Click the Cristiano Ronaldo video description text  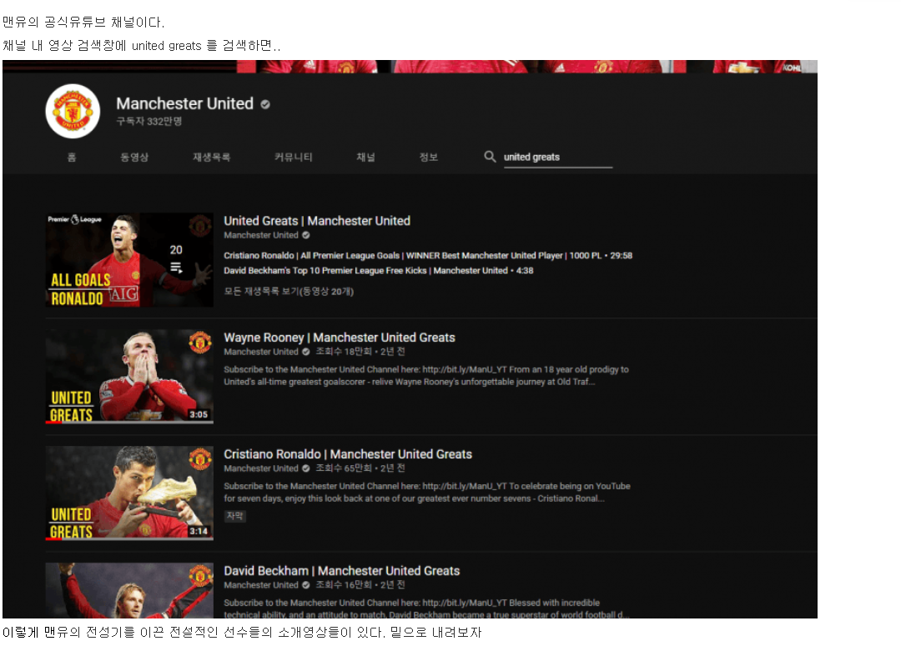(427, 493)
